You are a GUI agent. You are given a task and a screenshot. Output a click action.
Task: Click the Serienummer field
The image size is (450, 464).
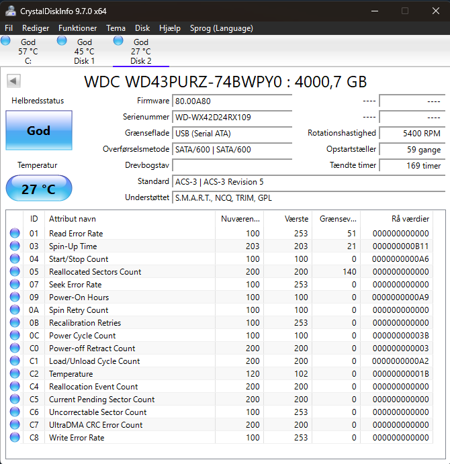pos(232,118)
